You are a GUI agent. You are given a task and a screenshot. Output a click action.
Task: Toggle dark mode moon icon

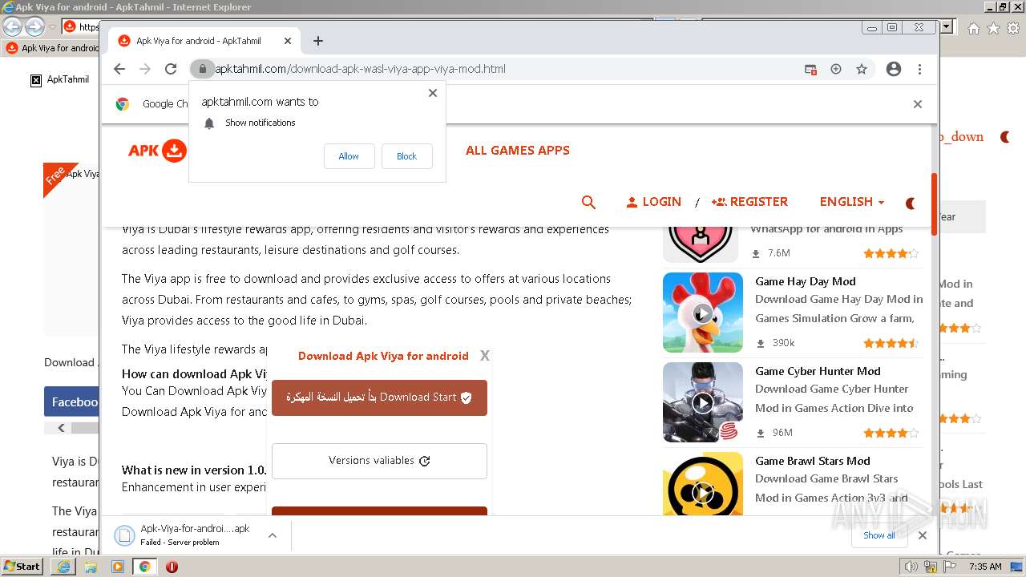coord(911,204)
